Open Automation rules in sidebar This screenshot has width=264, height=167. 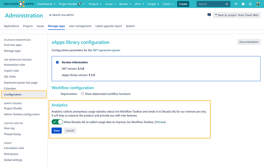click(x=15, y=65)
